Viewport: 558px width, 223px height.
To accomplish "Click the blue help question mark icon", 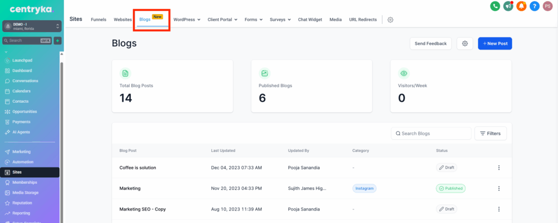I will [x=535, y=7].
